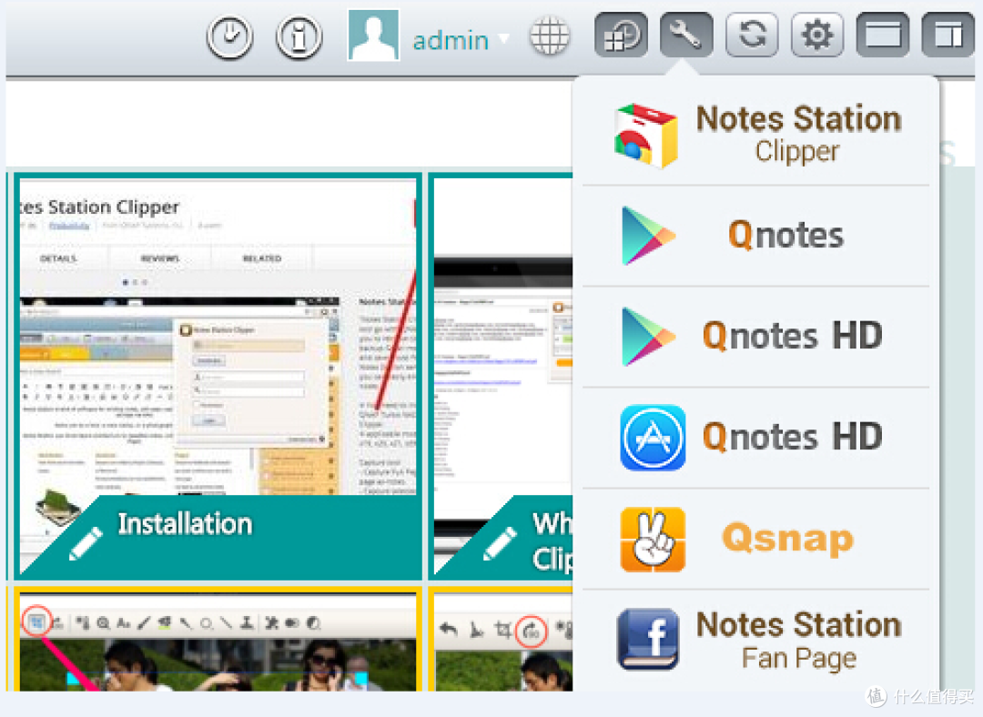The width and height of the screenshot is (983, 717).
Task: Select the Qsnap menu entry
Action: click(x=755, y=539)
